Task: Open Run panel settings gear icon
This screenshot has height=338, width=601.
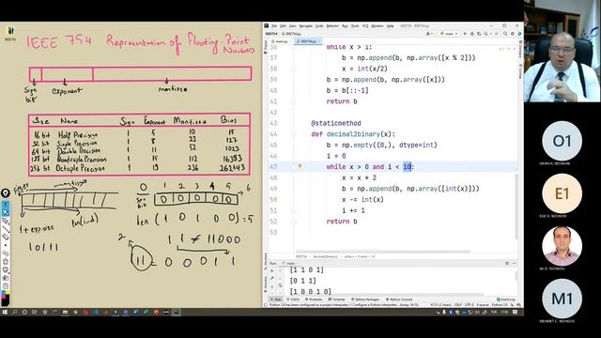Action: (x=507, y=263)
